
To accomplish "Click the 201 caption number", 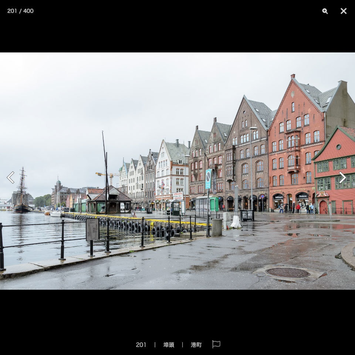I will pos(141,345).
